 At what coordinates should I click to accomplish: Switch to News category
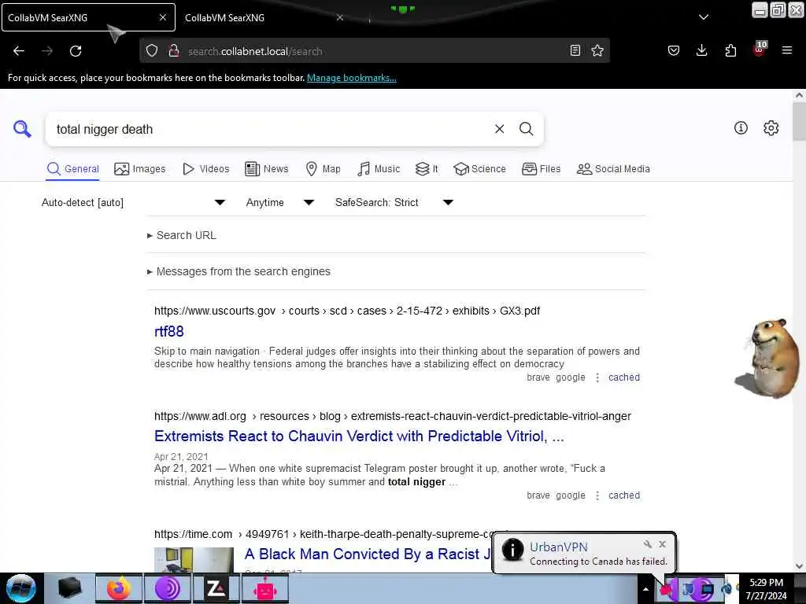pyautogui.click(x=266, y=168)
